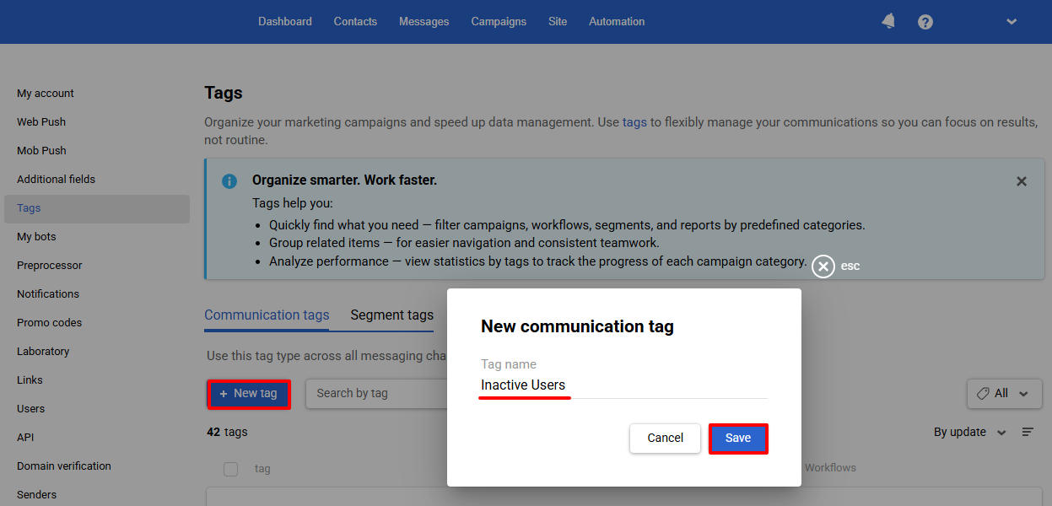Close the dialog using esc X icon
Screen dimensions: 1052x506
(x=823, y=266)
